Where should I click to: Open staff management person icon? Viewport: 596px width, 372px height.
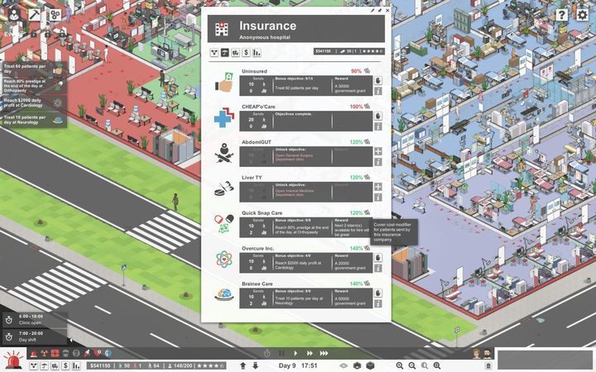click(x=14, y=15)
